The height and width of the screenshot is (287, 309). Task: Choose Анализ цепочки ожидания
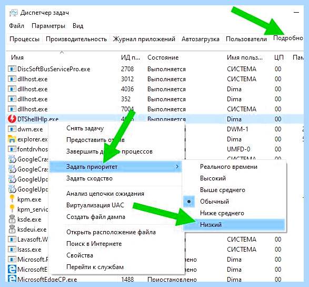click(x=115, y=194)
